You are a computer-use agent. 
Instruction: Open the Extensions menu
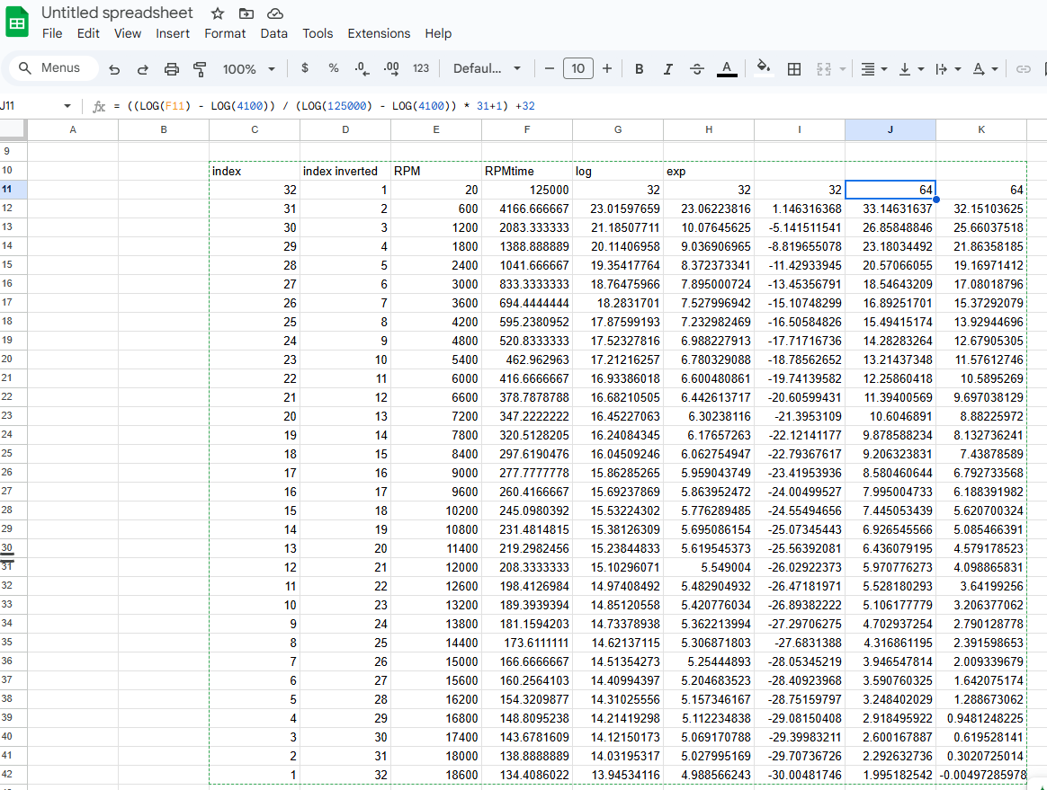click(379, 33)
